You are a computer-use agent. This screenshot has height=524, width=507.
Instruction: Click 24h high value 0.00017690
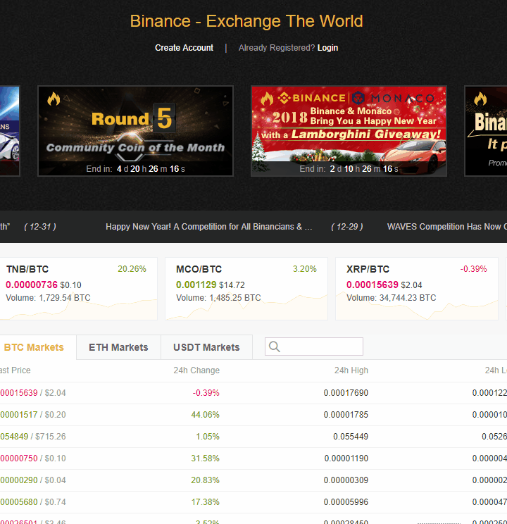346,393
